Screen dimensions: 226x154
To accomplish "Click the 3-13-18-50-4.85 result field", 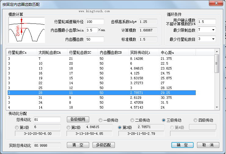I will click(x=89, y=134).
